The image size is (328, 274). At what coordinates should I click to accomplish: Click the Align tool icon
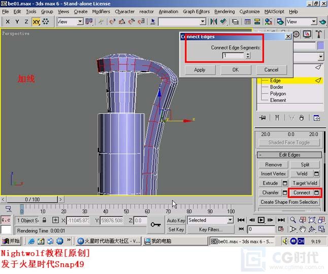[x=223, y=21]
